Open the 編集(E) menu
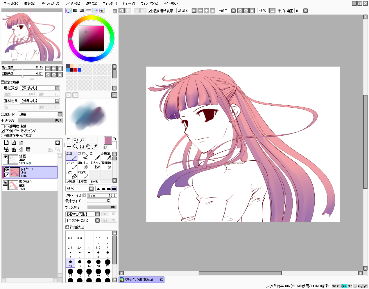The width and height of the screenshot is (369, 289). pyautogui.click(x=30, y=3)
